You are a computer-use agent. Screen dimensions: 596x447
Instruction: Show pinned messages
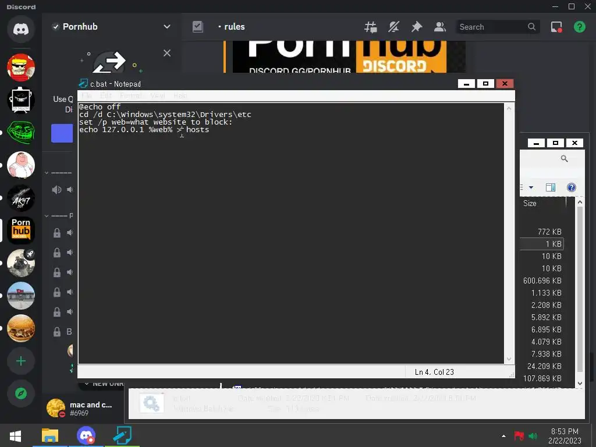[417, 27]
